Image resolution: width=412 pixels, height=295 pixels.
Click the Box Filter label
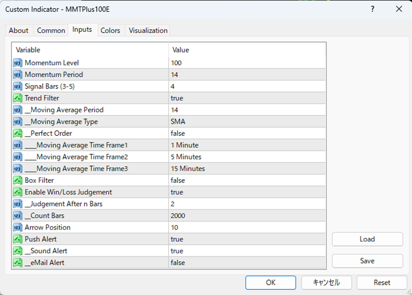click(x=39, y=181)
